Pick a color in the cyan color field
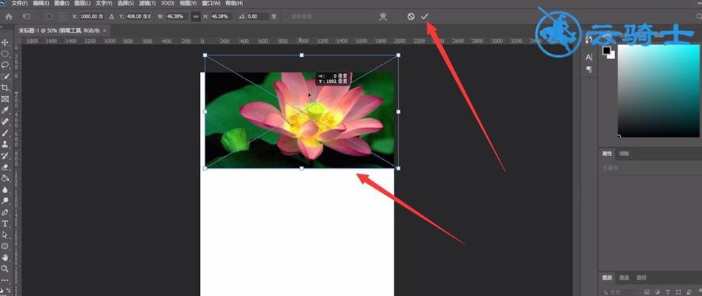Viewport: 702px width, 296px height. click(658, 90)
